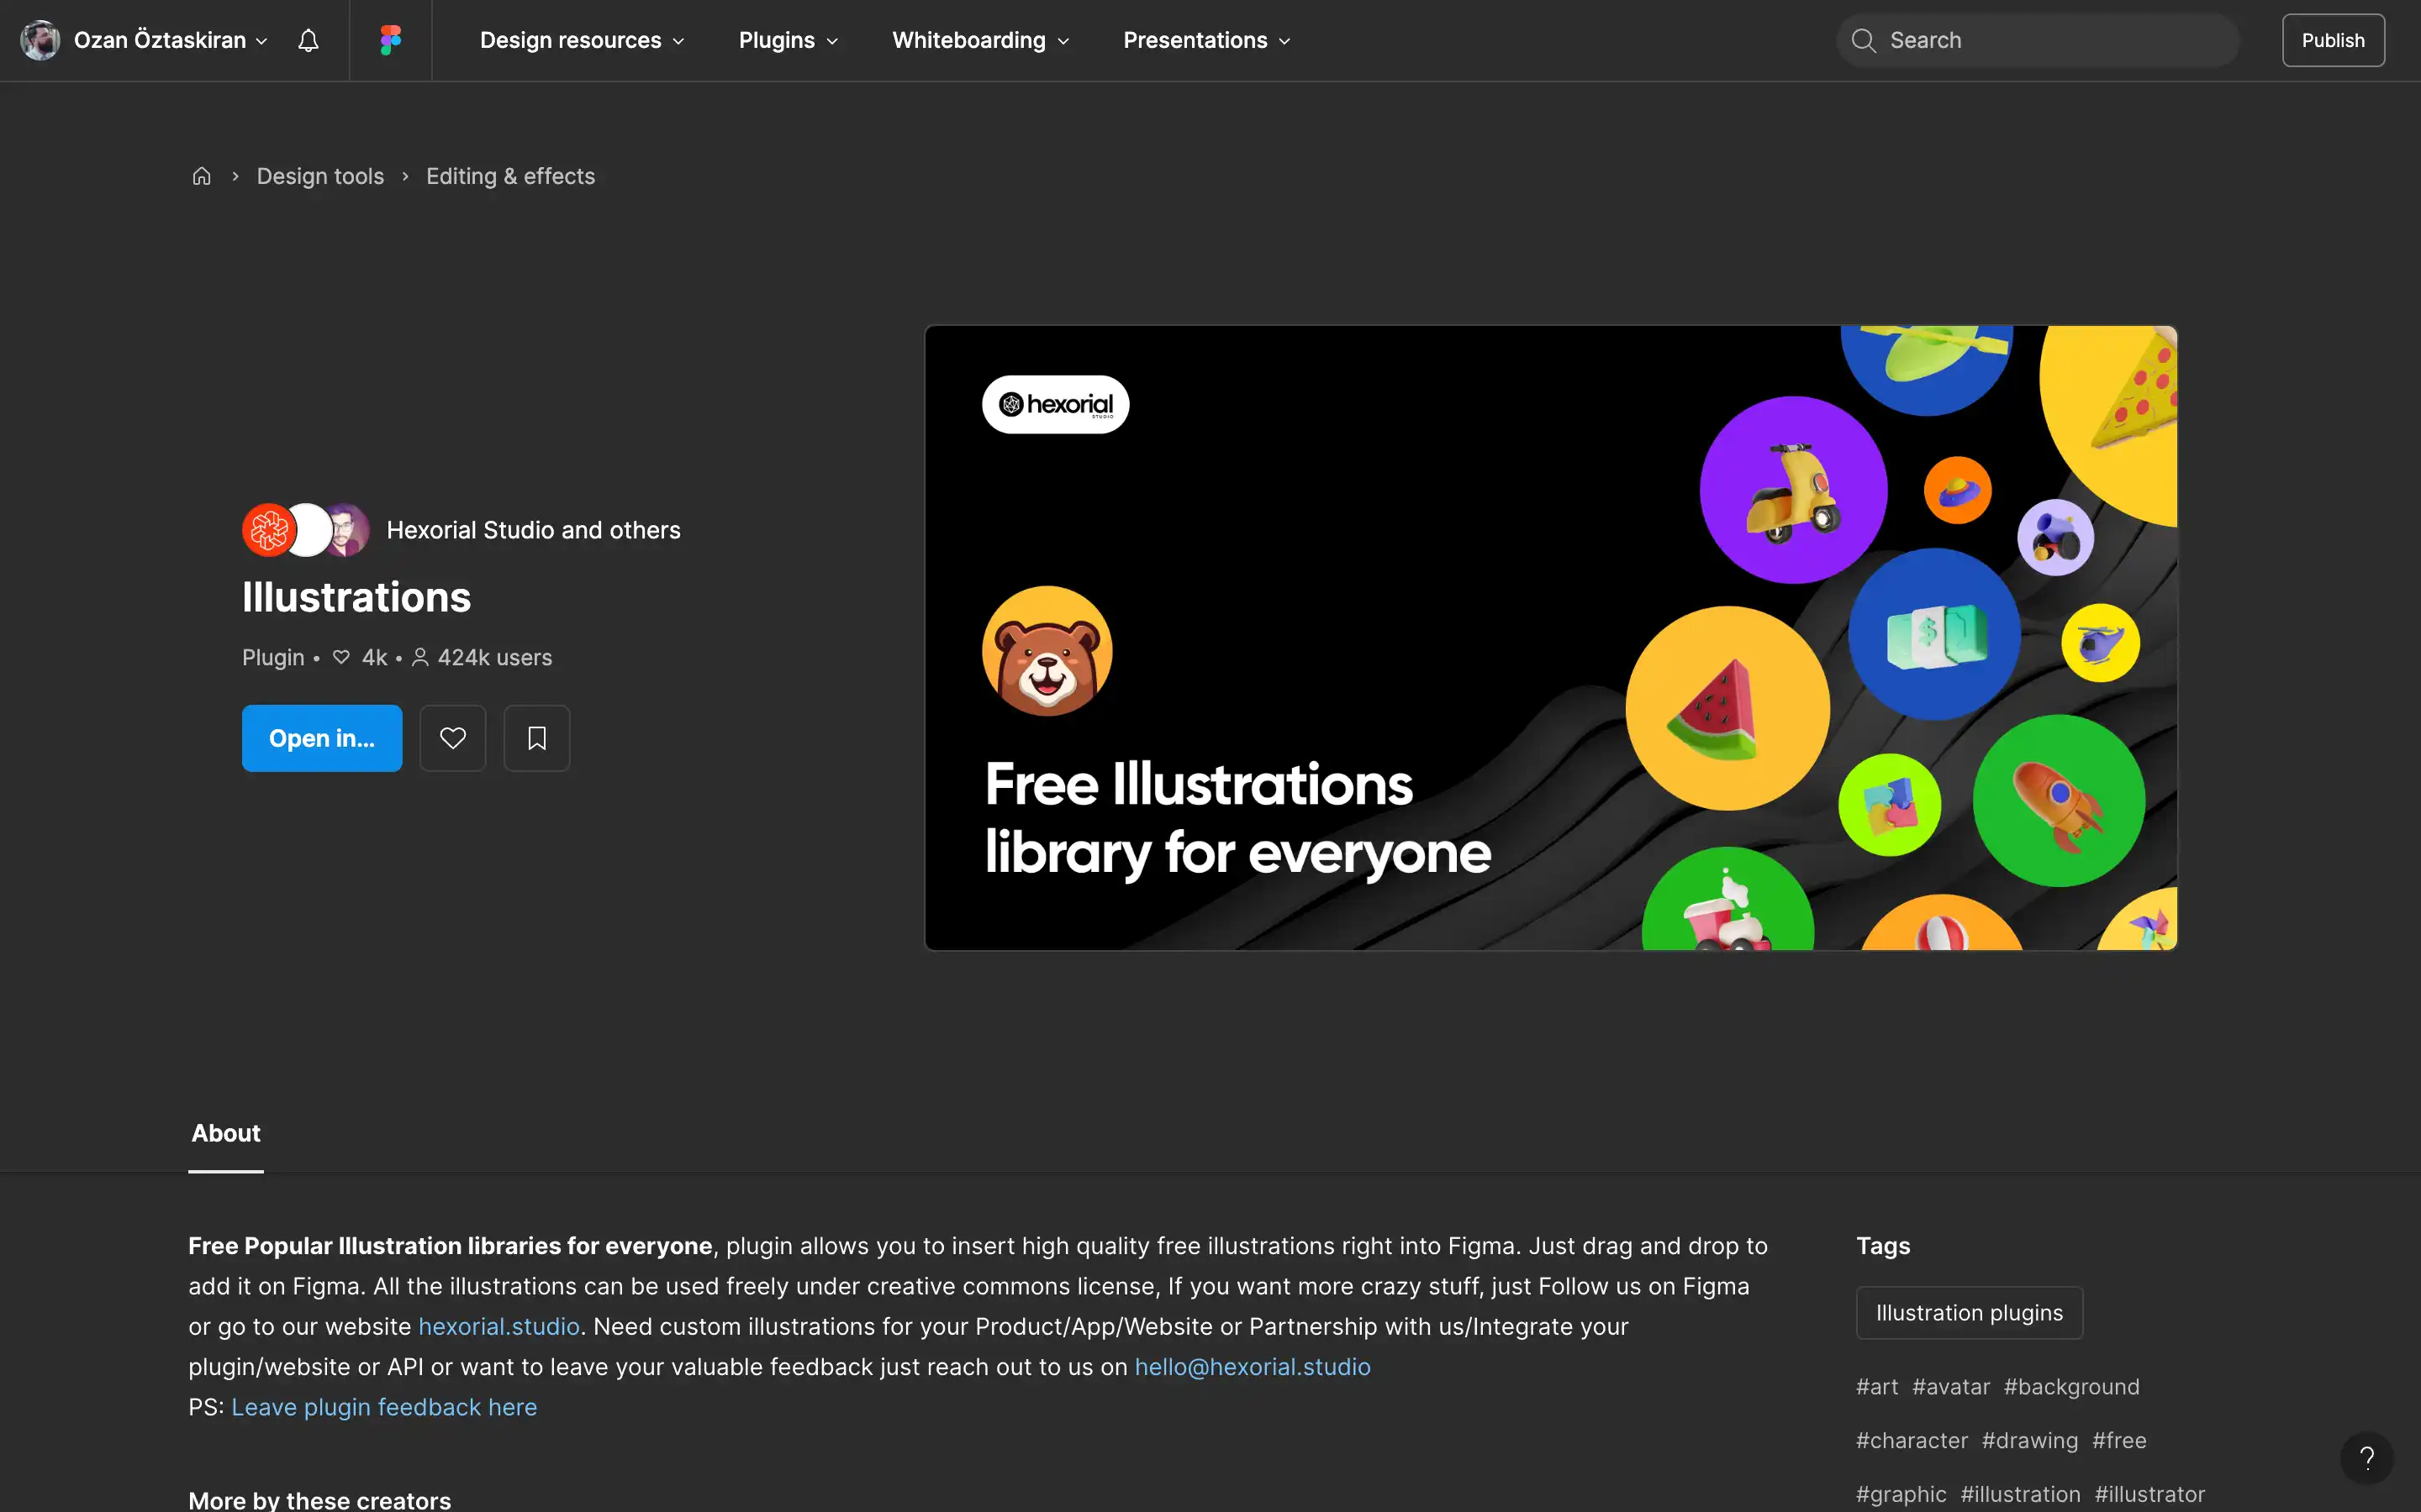Click the Illustrations plugin title
The image size is (2421, 1512).
pos(356,597)
